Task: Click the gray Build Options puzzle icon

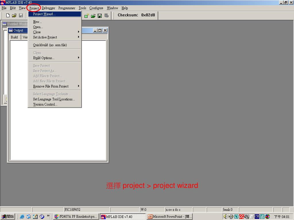Action: point(107,16)
